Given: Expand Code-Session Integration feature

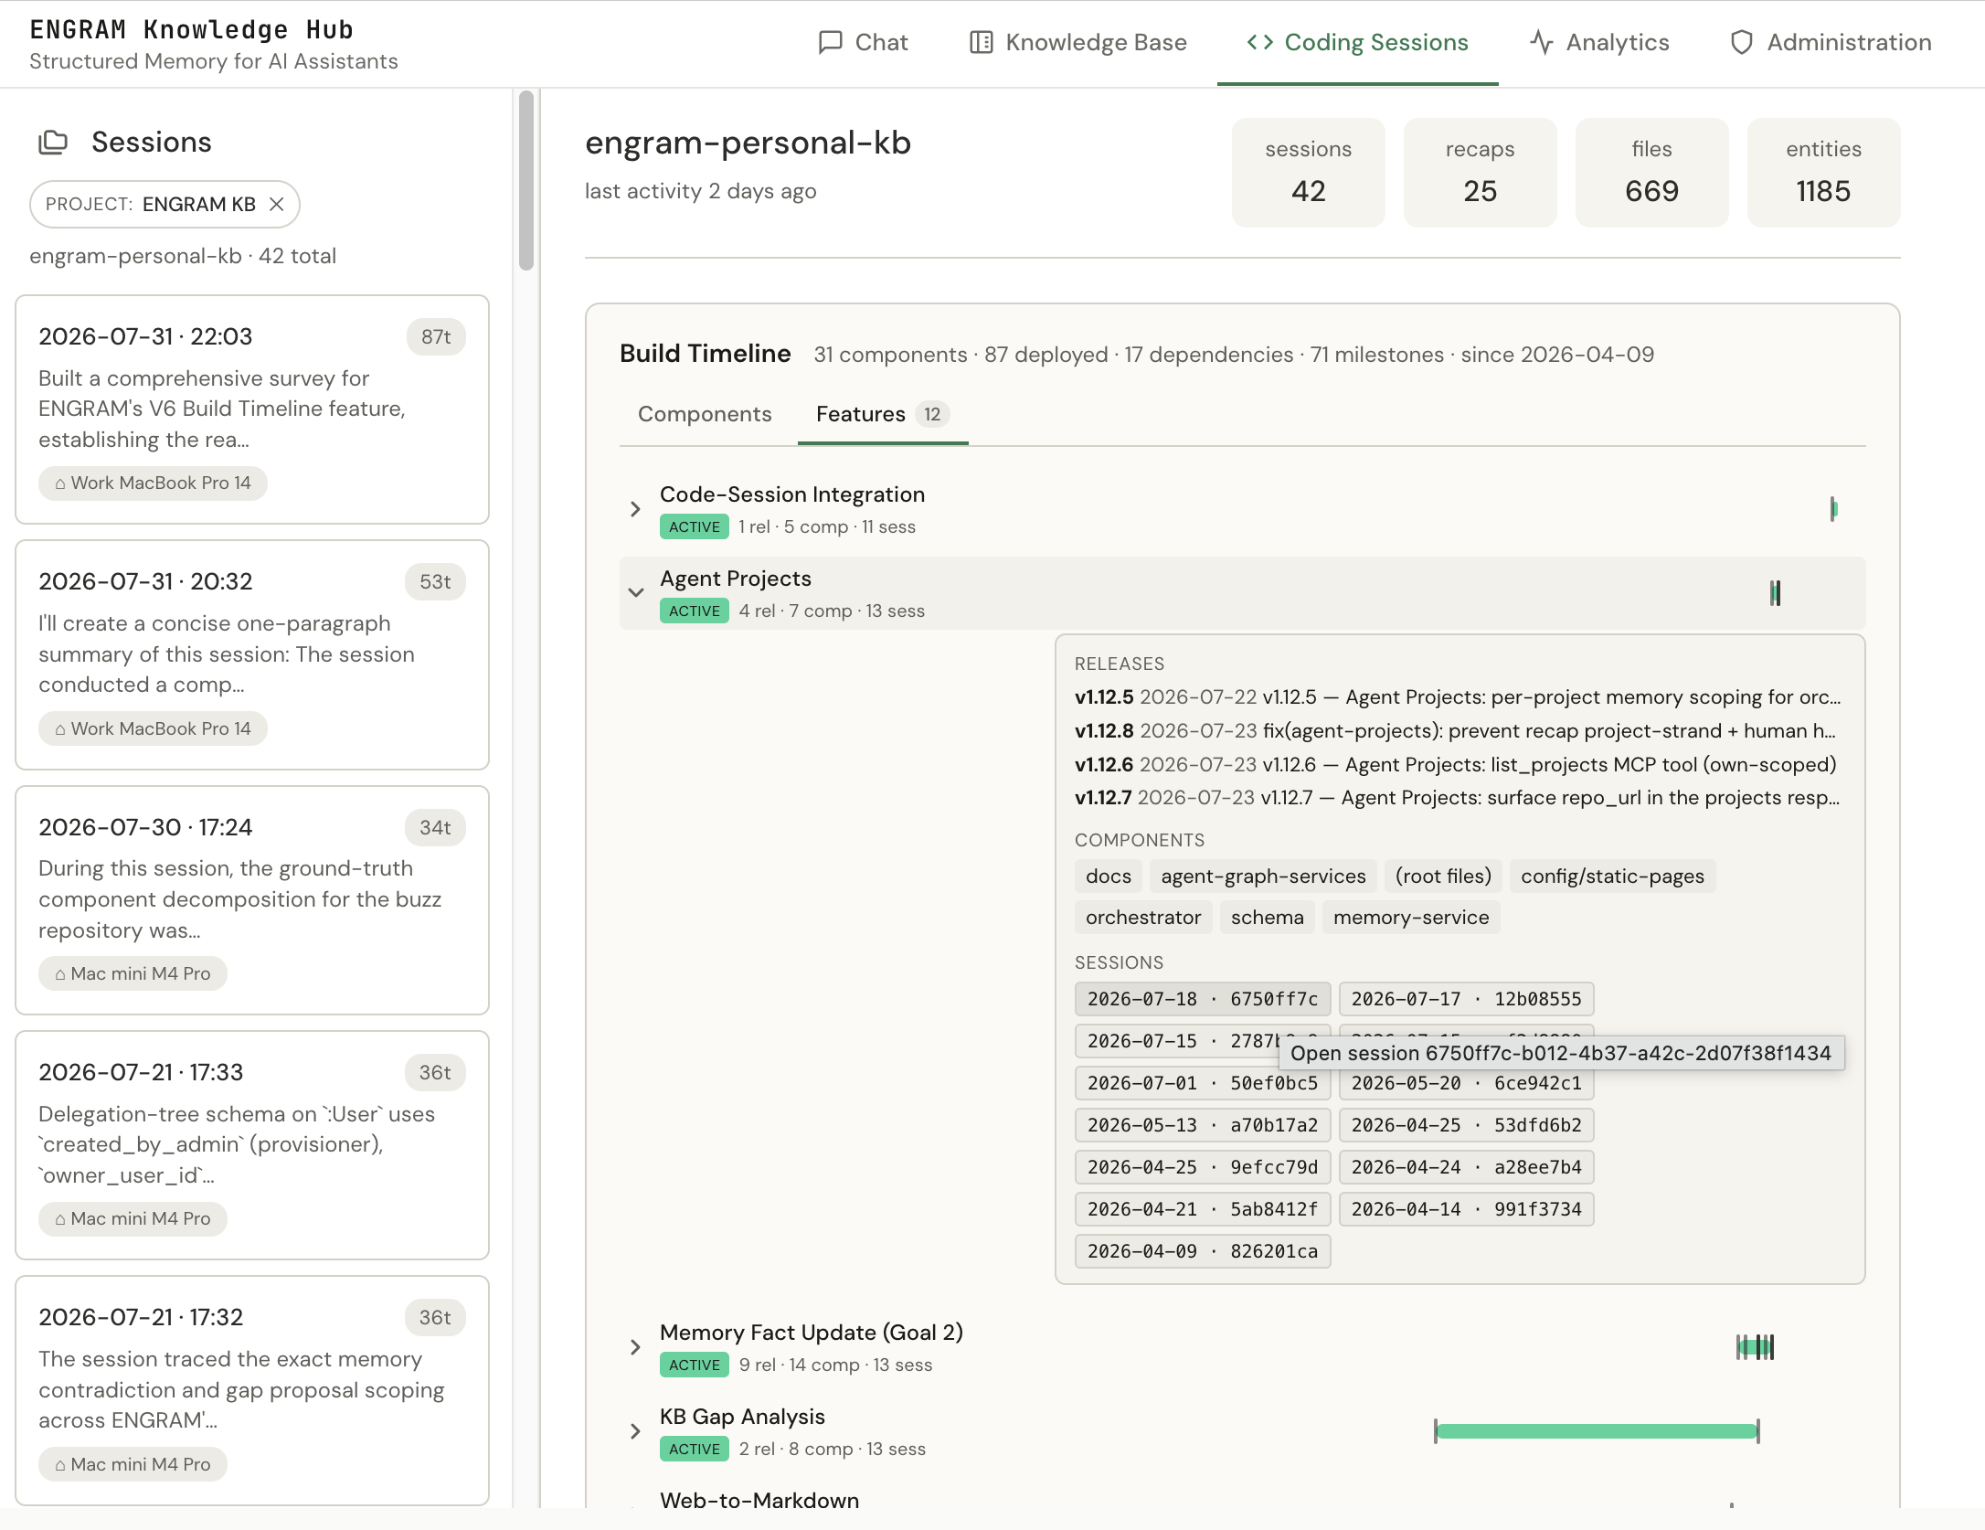Looking at the screenshot, I should click(635, 509).
